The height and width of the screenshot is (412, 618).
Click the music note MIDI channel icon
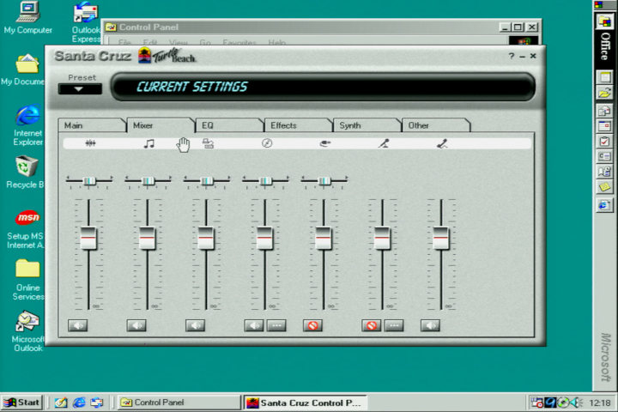pyautogui.click(x=149, y=143)
